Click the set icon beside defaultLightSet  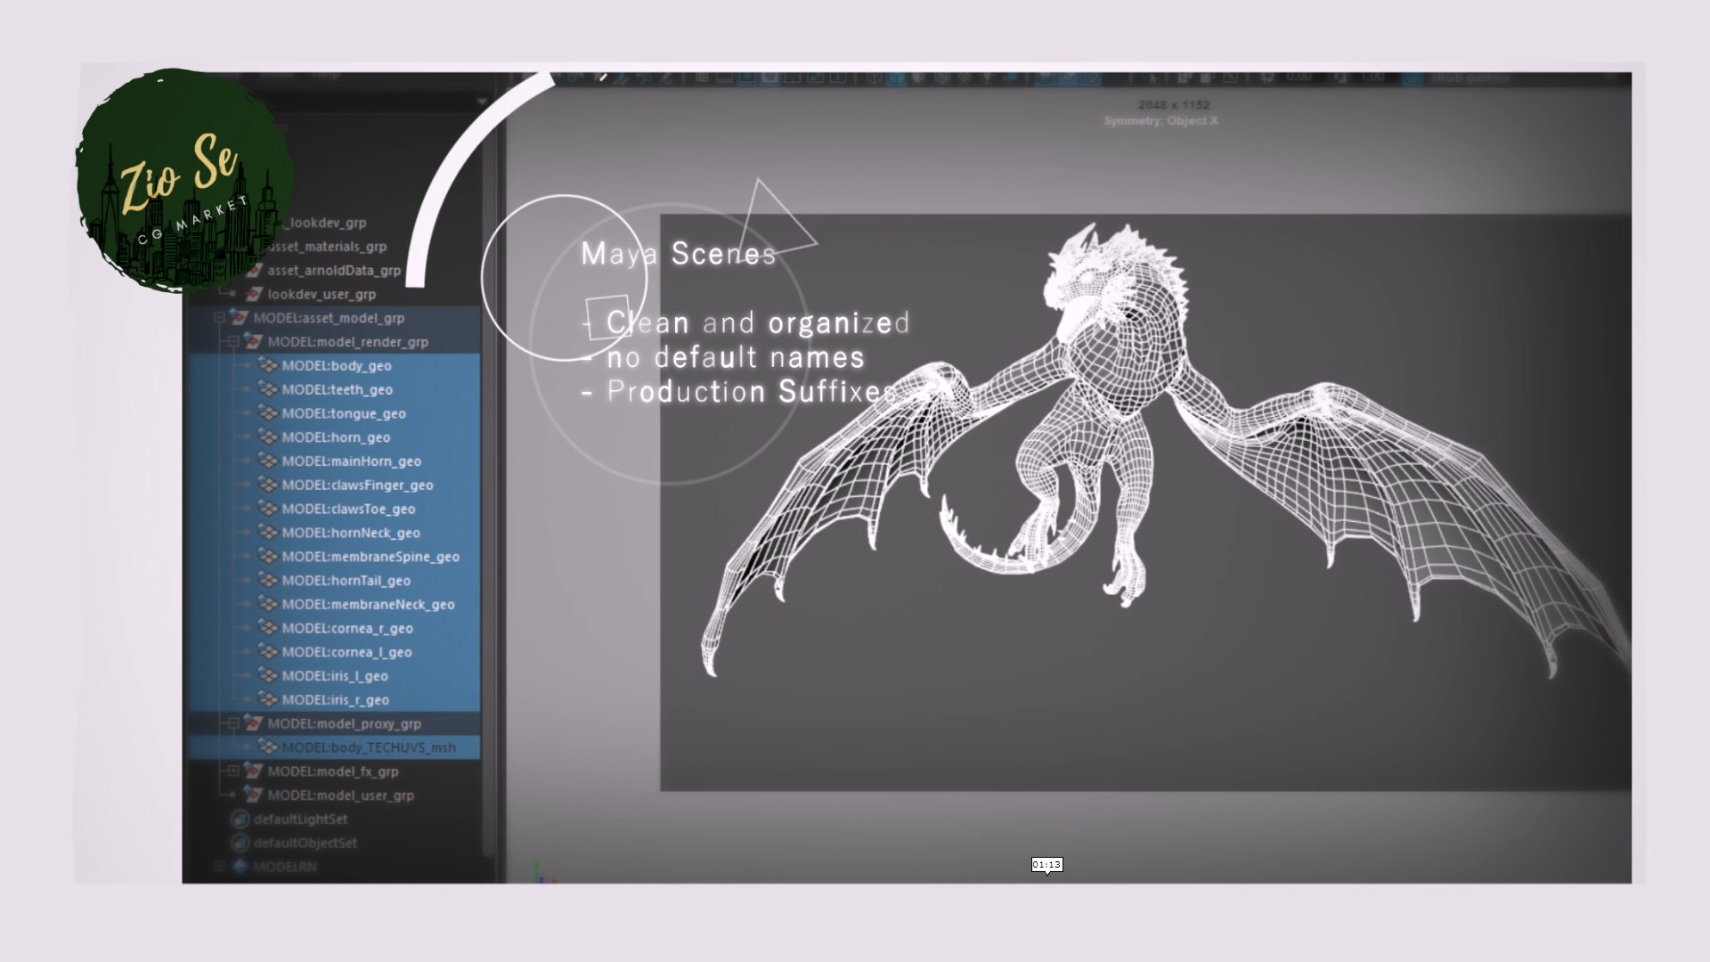coord(240,819)
